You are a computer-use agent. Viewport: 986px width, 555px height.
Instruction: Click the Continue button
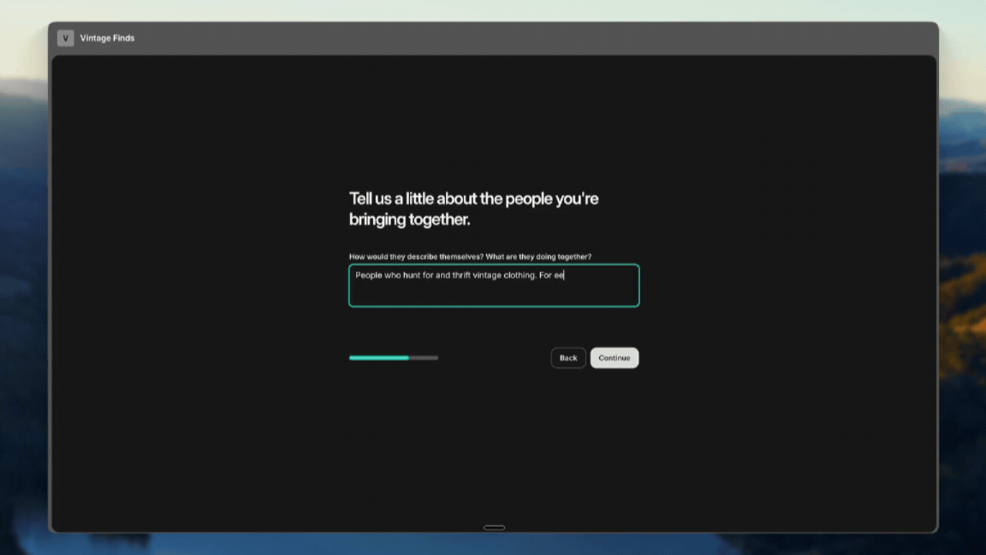click(x=615, y=358)
